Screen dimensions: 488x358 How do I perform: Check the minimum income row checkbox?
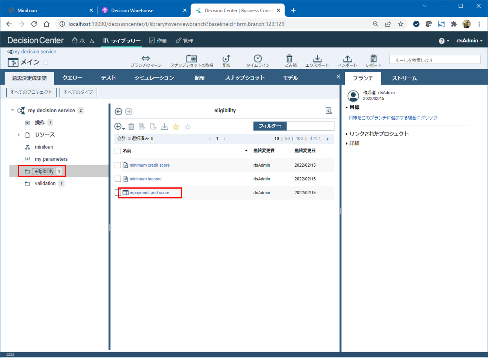coord(118,179)
